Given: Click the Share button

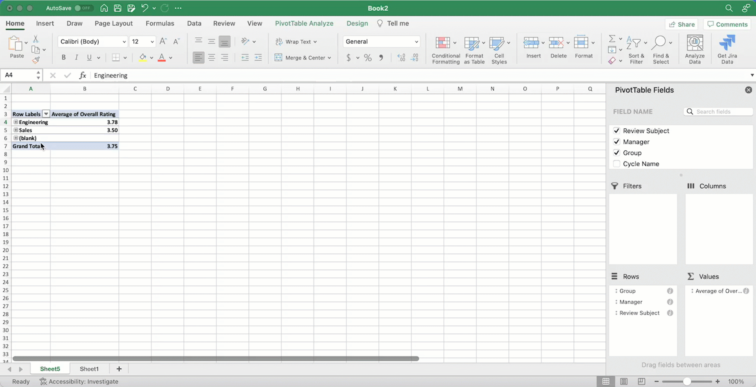Looking at the screenshot, I should [681, 24].
